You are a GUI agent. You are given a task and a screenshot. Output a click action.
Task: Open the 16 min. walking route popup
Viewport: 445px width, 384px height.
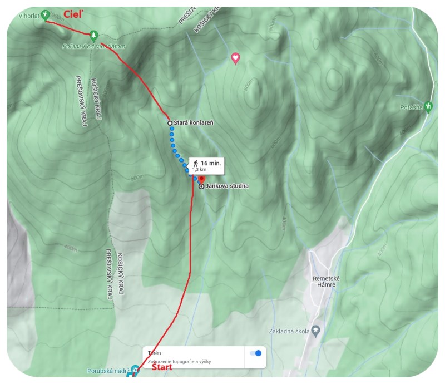tap(207, 166)
